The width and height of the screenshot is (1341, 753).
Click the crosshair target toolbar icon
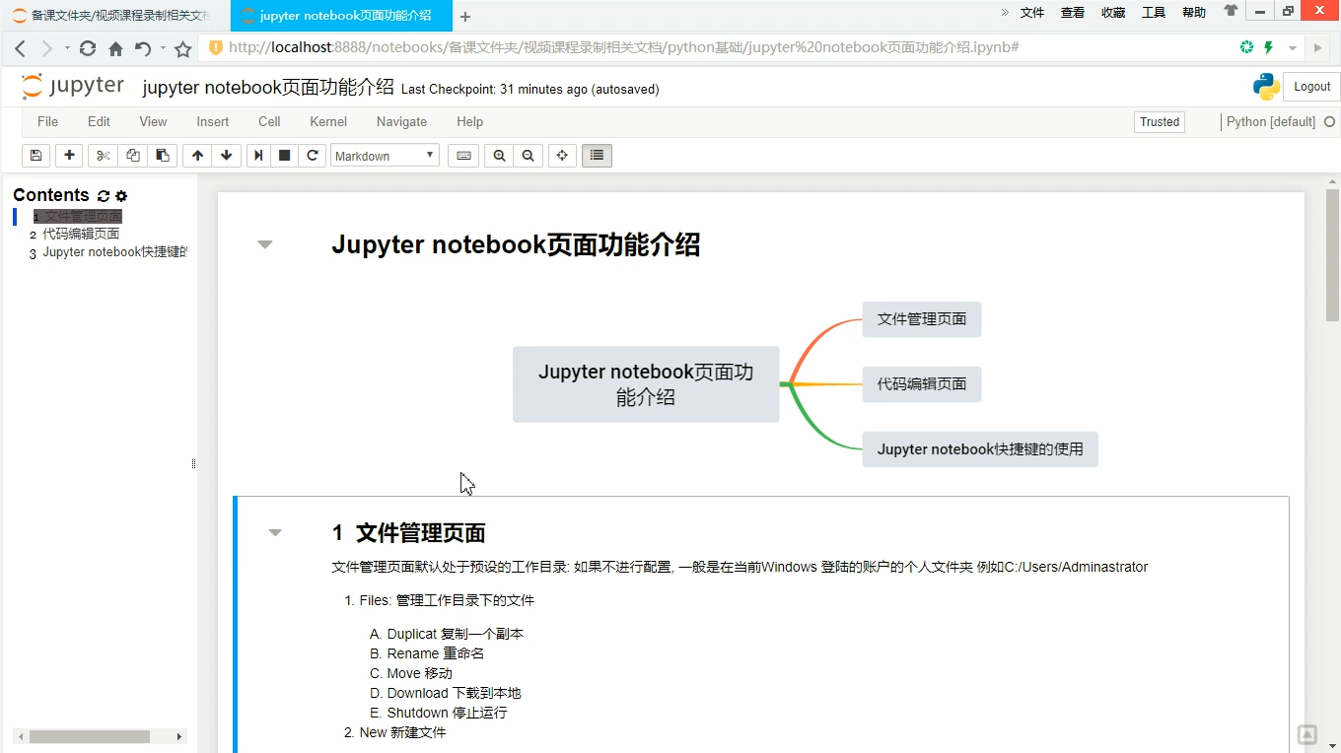(x=562, y=156)
